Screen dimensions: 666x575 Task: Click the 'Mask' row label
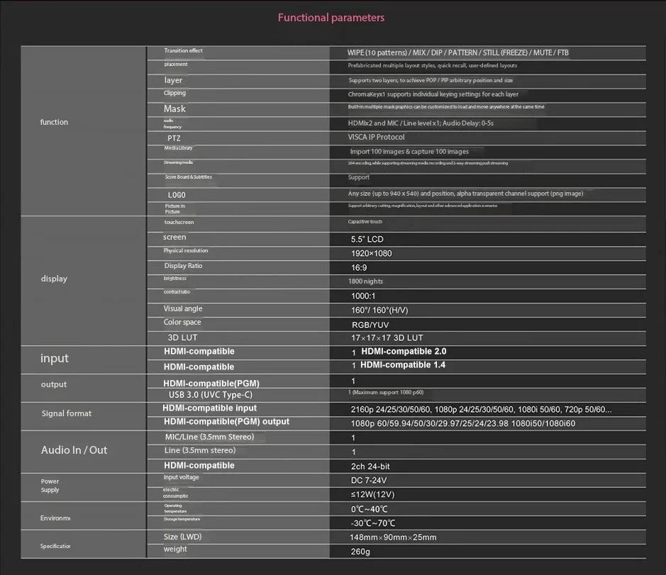pyautogui.click(x=174, y=108)
